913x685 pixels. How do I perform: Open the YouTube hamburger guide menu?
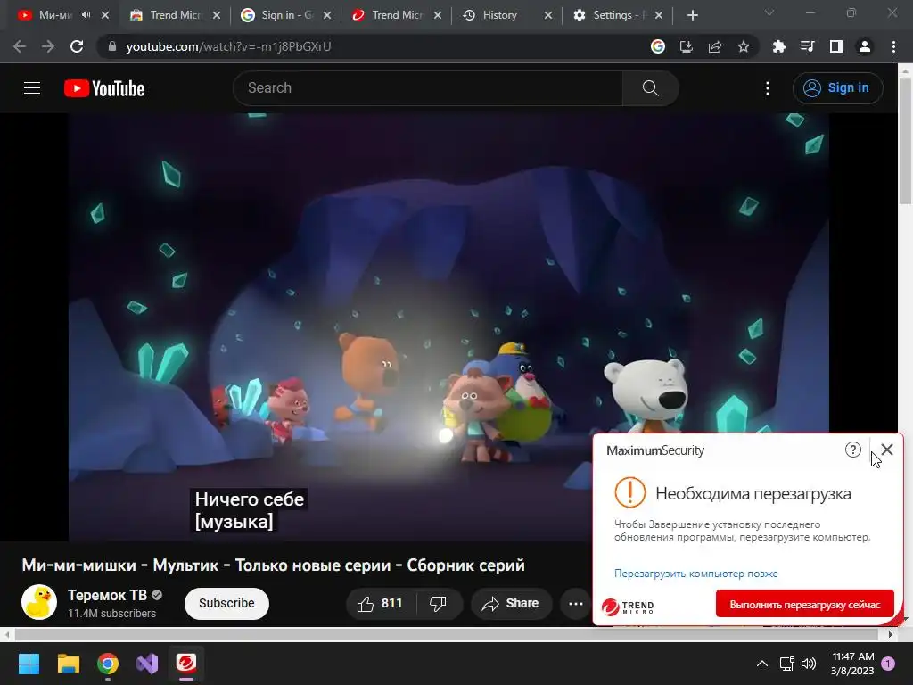pos(32,88)
